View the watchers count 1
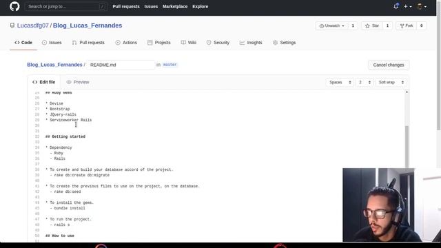 [353, 25]
